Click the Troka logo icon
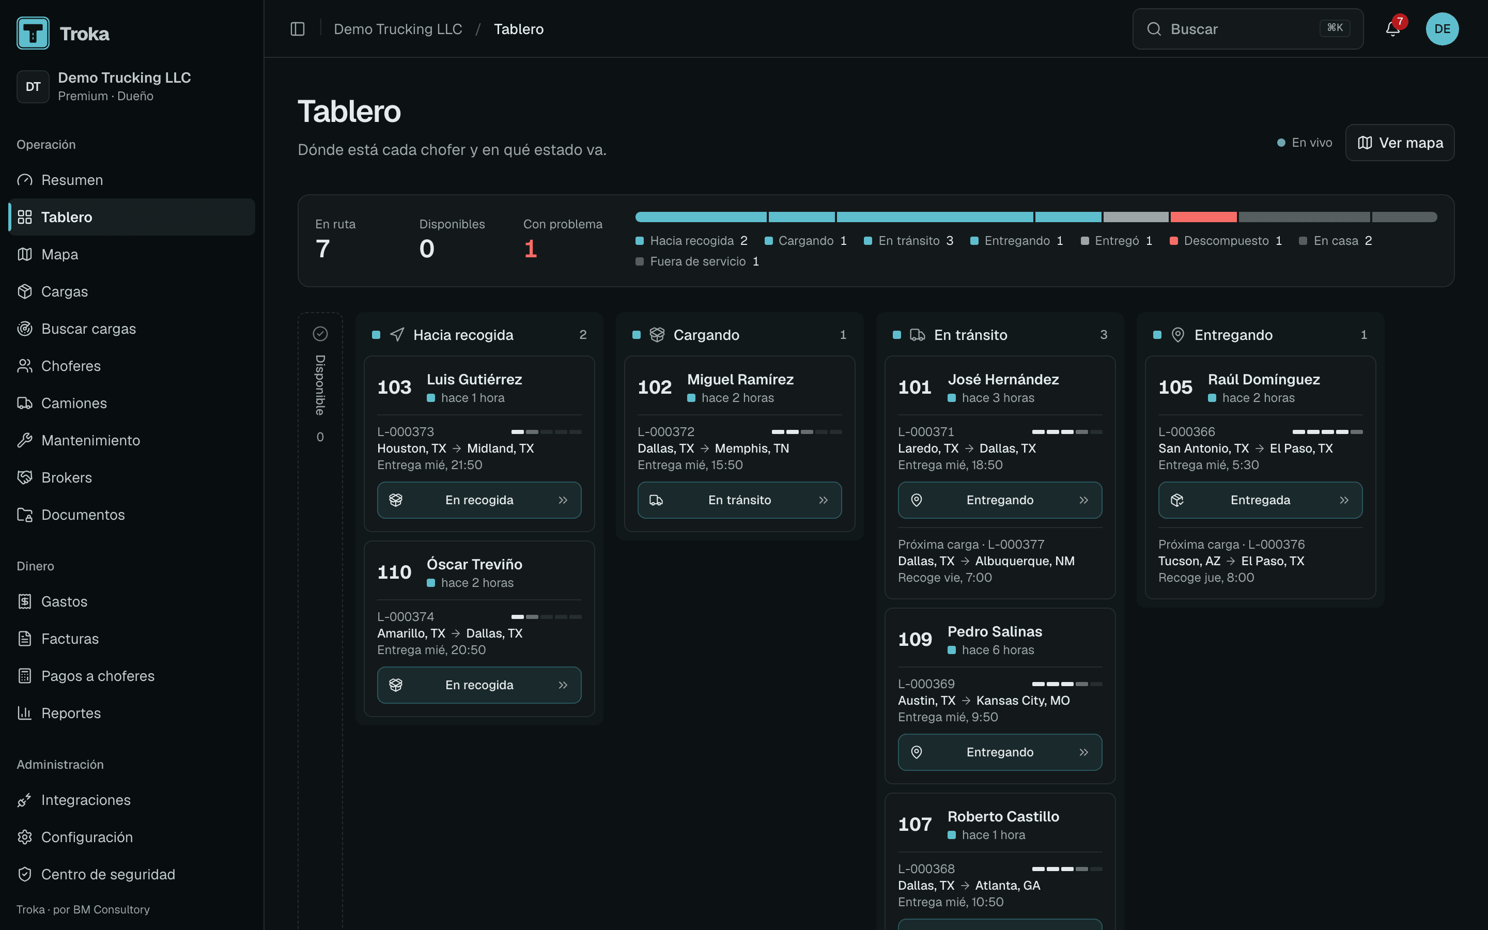The height and width of the screenshot is (930, 1488). [x=33, y=33]
